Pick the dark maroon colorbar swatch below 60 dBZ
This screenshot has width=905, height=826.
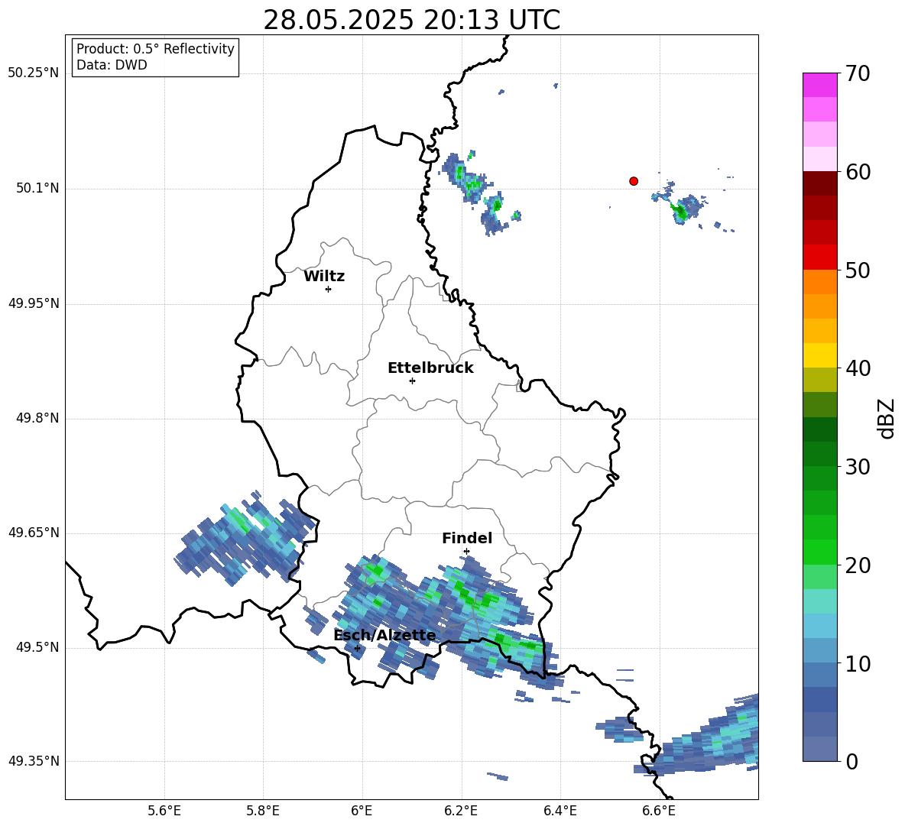pyautogui.click(x=819, y=183)
